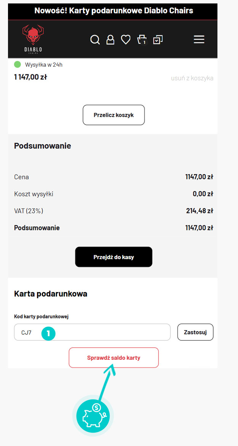Proceed to checkout via Przejdź do kasy
Image resolution: width=238 pixels, height=446 pixels.
113,257
